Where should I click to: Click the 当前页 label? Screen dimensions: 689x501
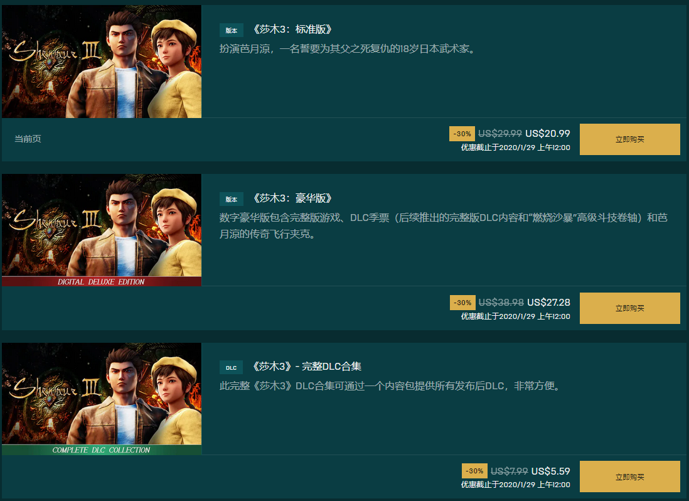click(x=28, y=139)
